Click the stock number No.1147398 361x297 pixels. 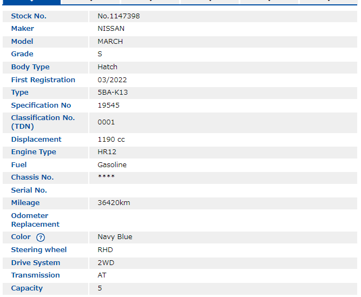(x=119, y=16)
